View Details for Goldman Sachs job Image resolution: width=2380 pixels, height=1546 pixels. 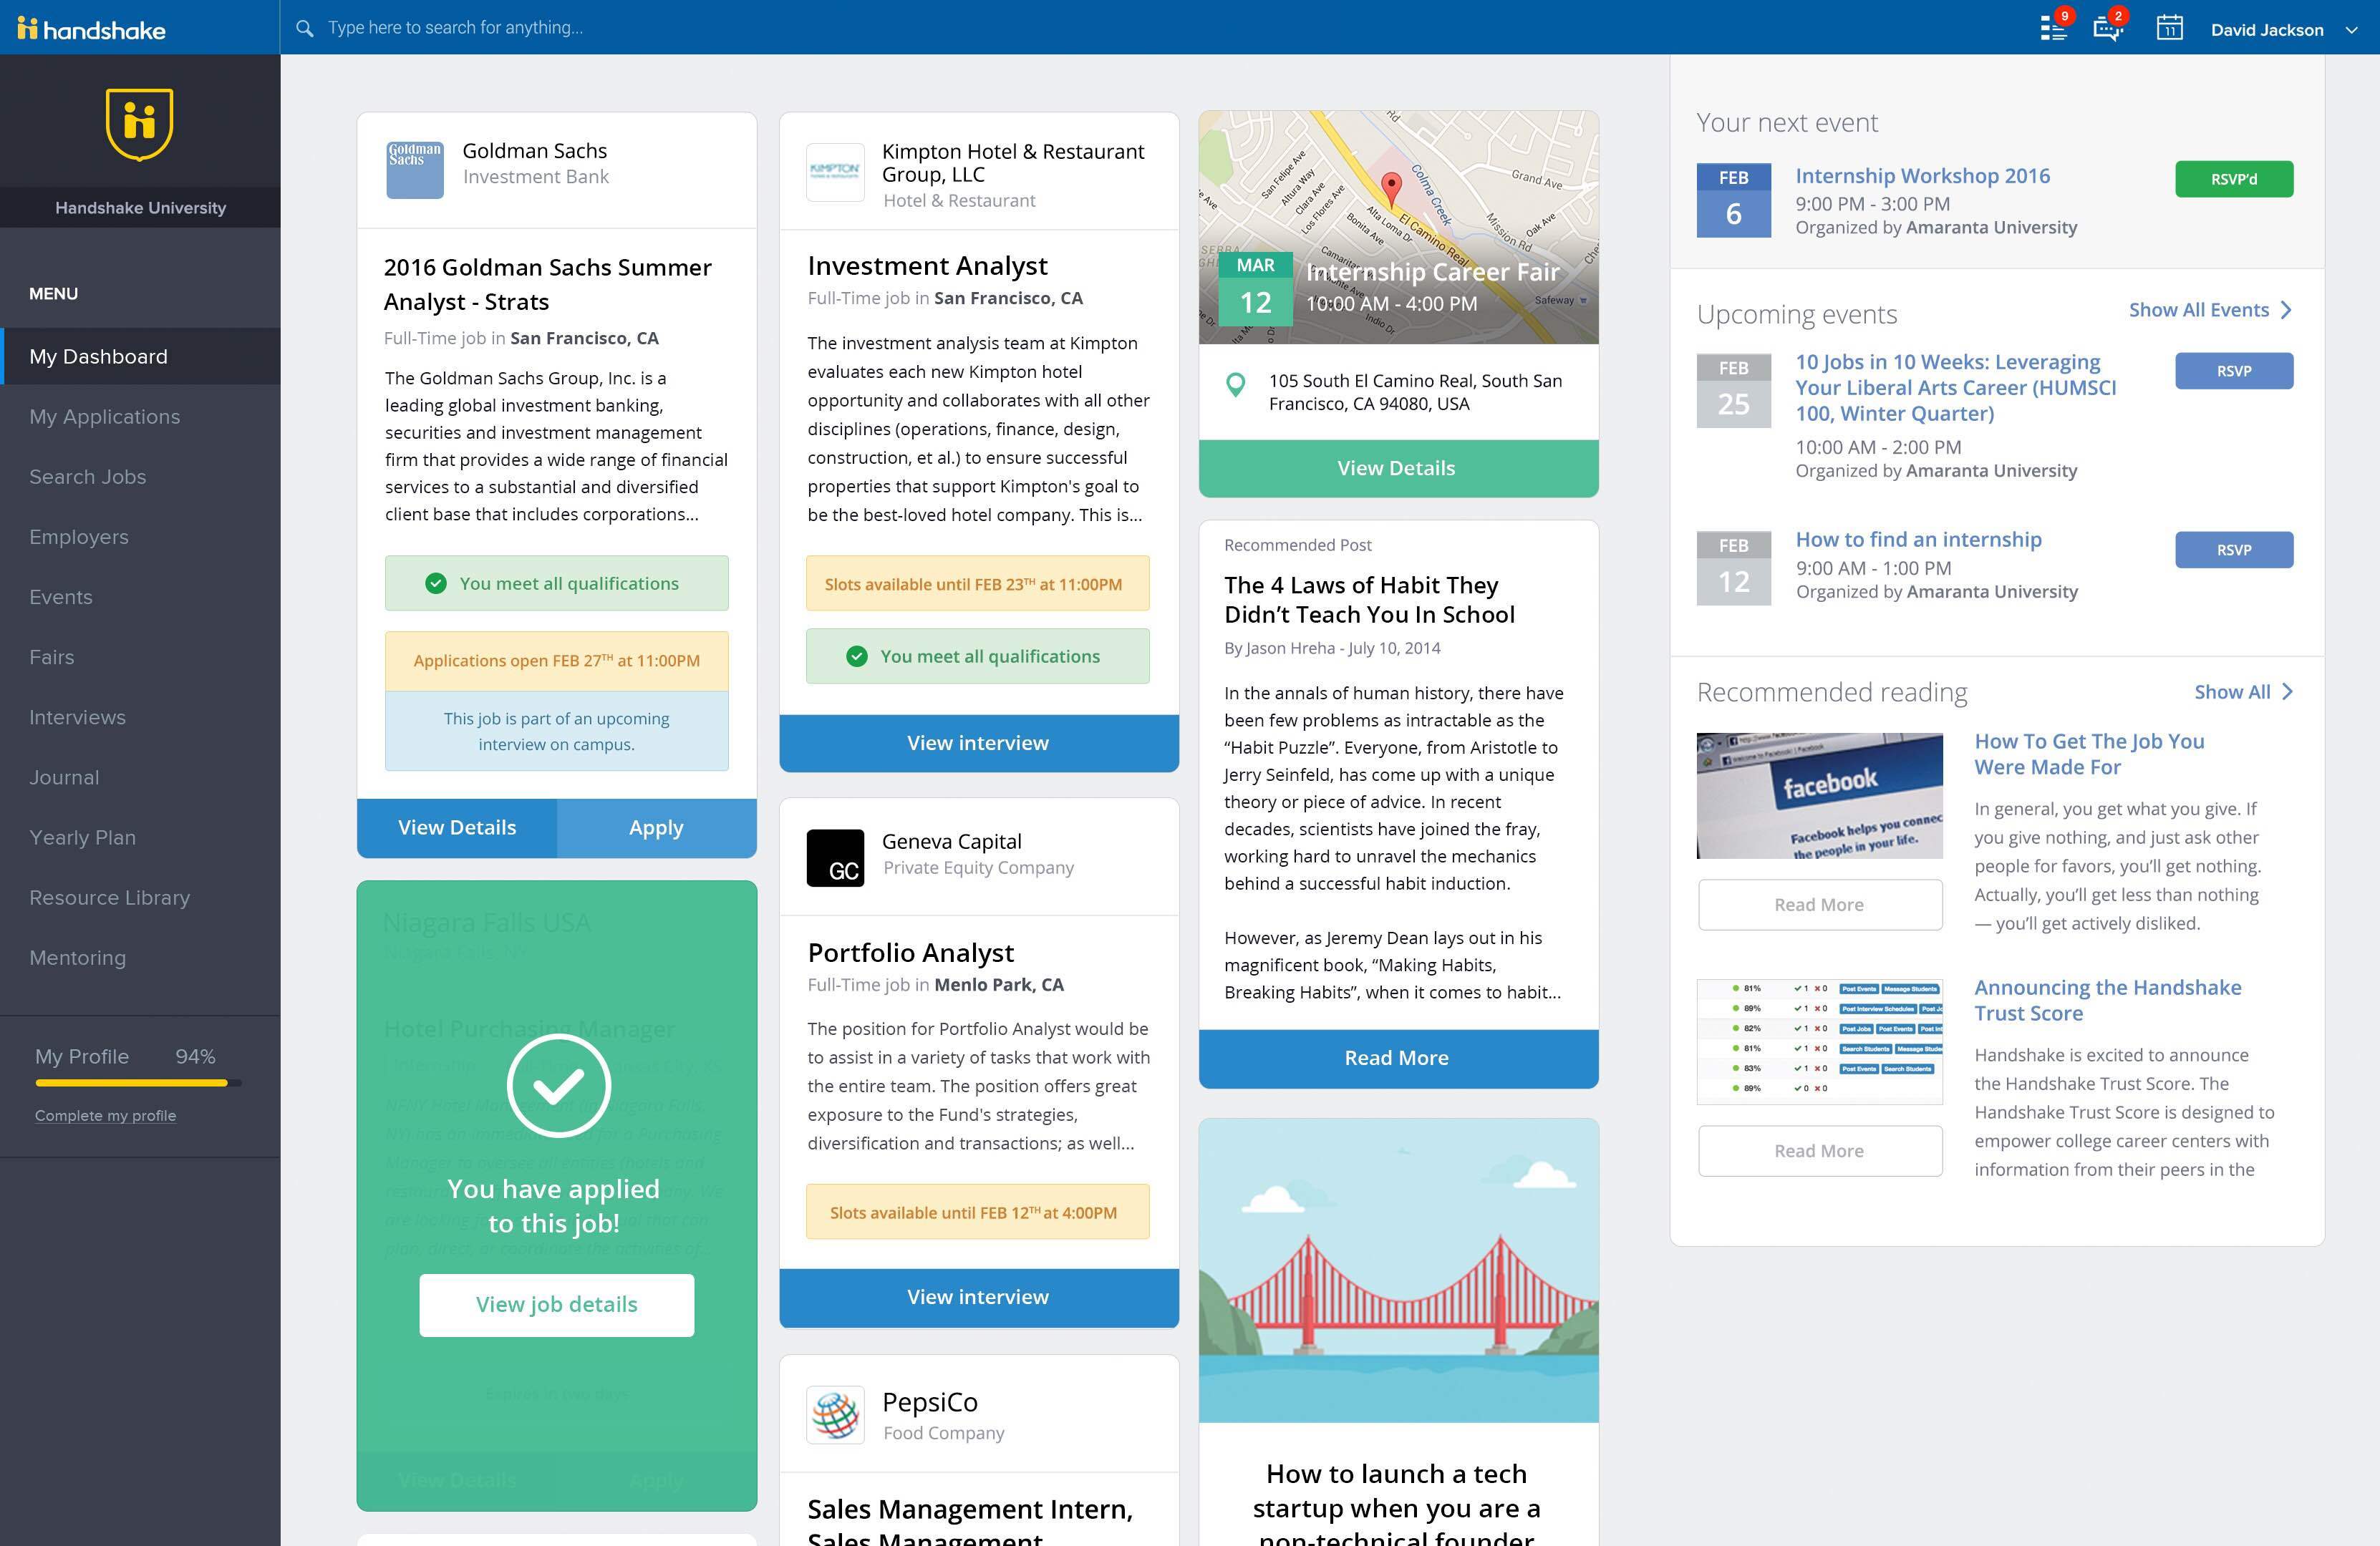457,827
